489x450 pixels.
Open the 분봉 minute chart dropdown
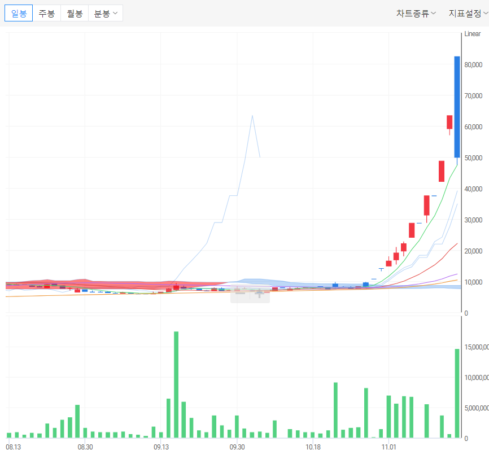coord(106,13)
